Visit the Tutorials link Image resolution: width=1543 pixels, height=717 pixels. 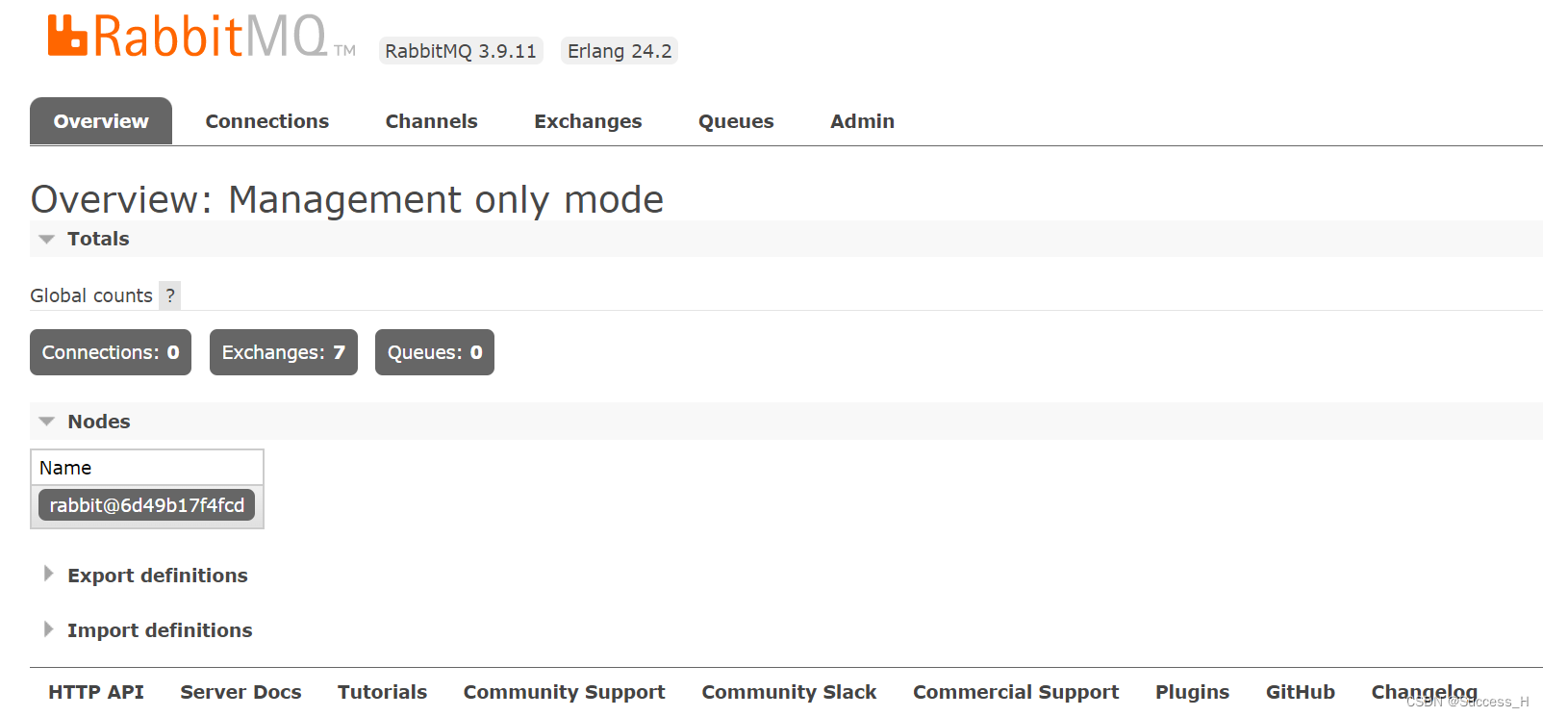pyautogui.click(x=382, y=692)
